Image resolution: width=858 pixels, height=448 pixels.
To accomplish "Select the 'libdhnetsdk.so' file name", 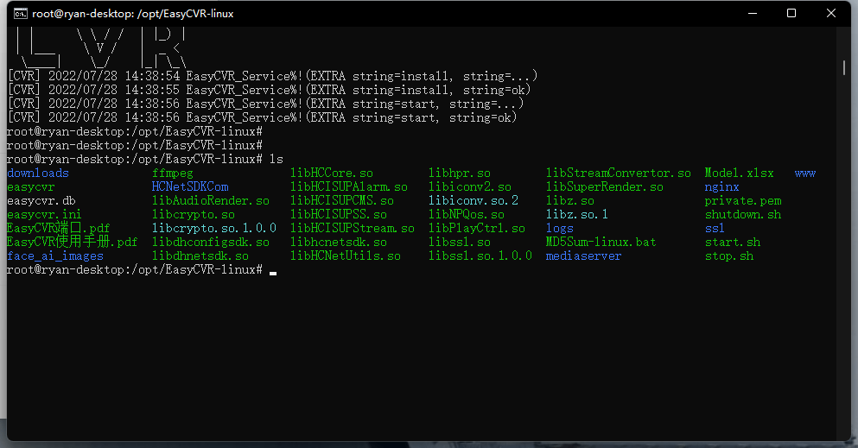I will 200,256.
